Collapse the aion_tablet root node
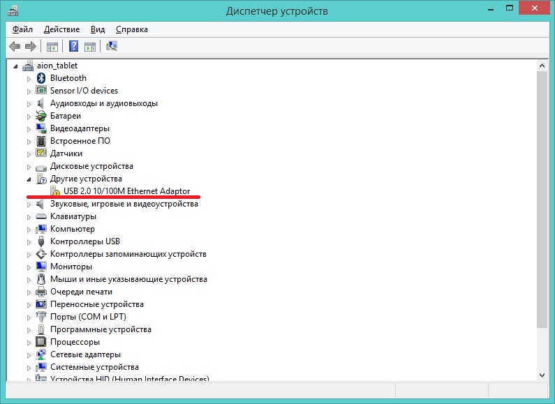The height and width of the screenshot is (404, 555). click(15, 66)
